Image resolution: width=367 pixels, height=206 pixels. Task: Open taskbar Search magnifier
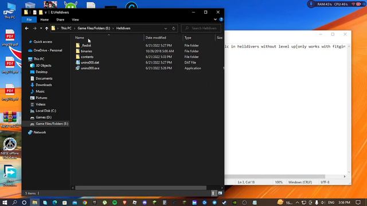click(14, 203)
